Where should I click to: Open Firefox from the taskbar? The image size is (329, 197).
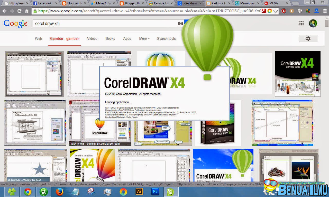click(x=60, y=192)
